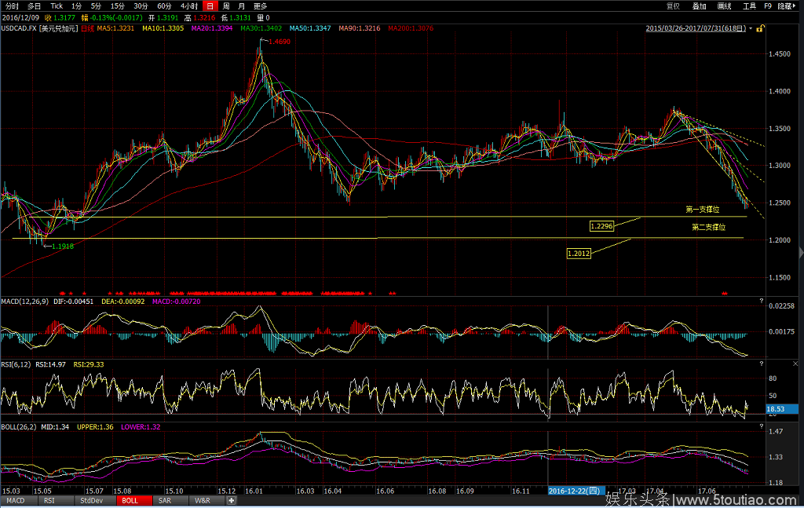Click the help question mark in RSI panel
This screenshot has height=508, width=804.
pos(762,364)
